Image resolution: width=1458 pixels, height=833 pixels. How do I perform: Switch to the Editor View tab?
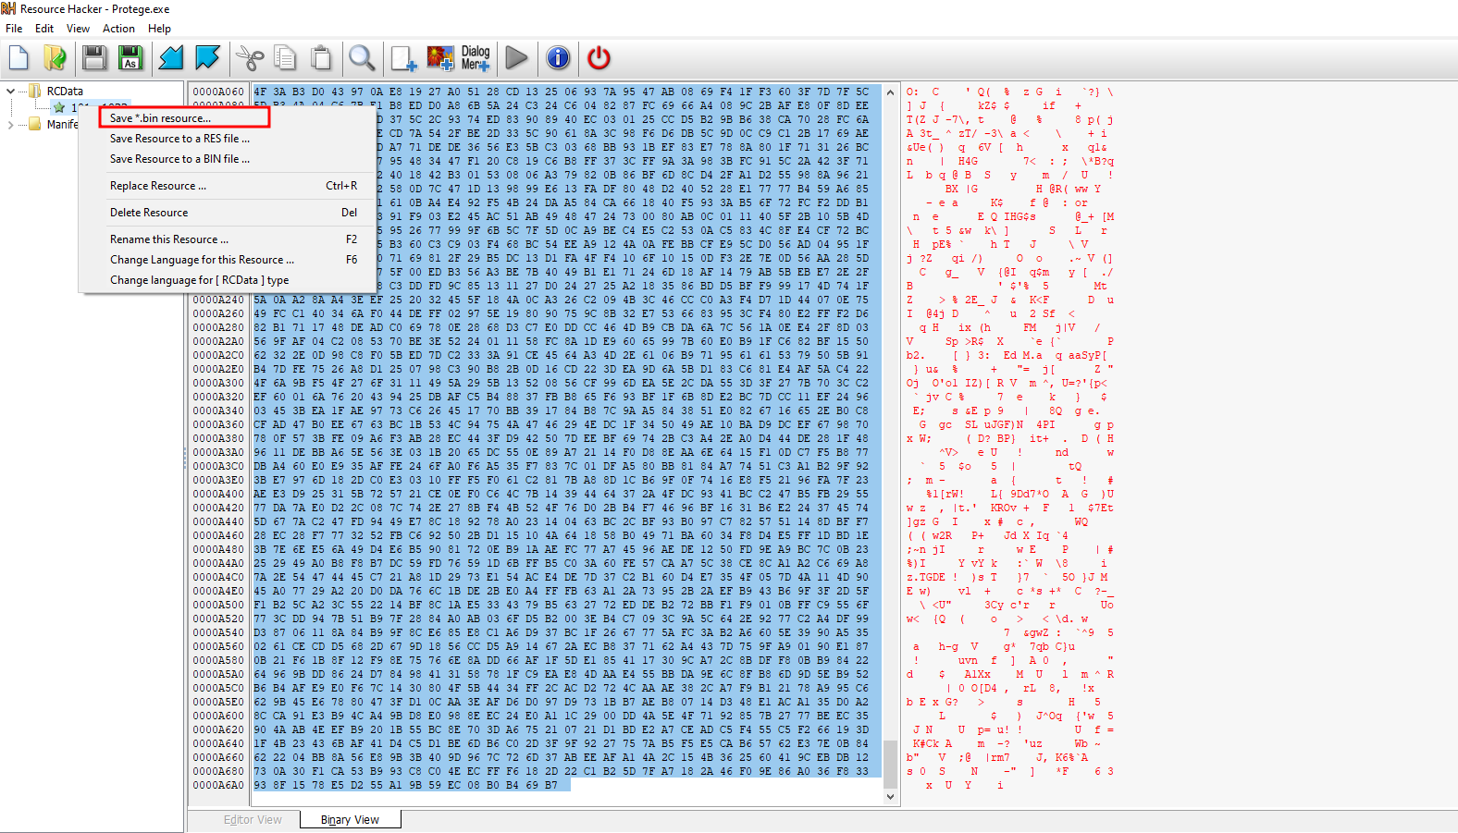(253, 820)
